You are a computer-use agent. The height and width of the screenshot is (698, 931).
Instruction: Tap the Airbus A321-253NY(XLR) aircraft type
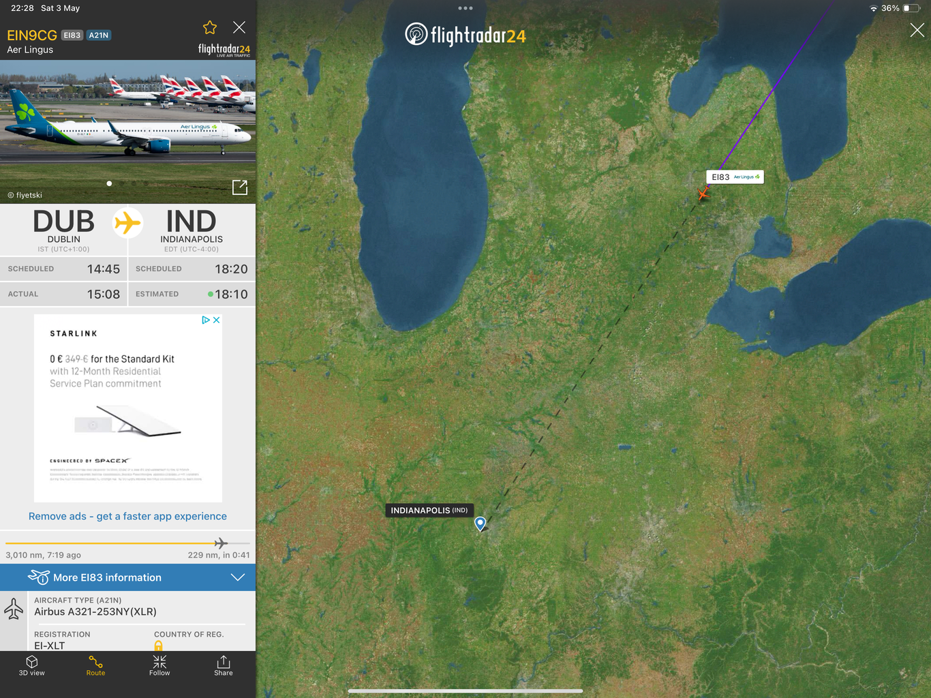click(95, 611)
